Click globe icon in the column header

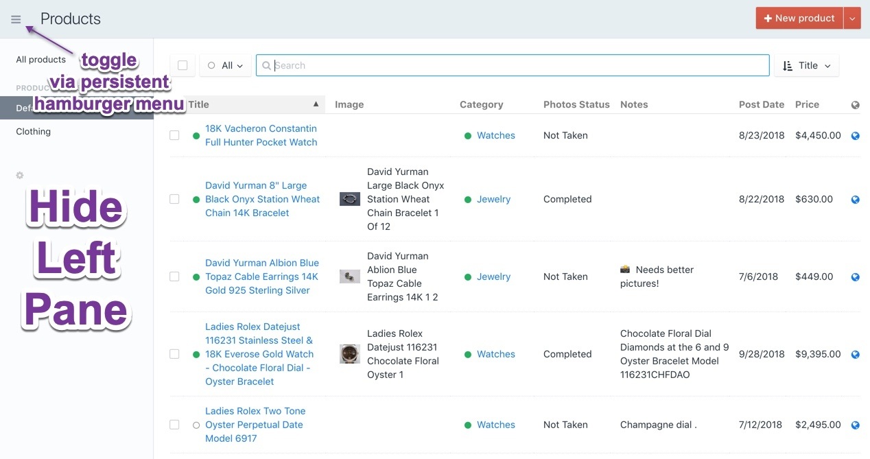pyautogui.click(x=855, y=105)
